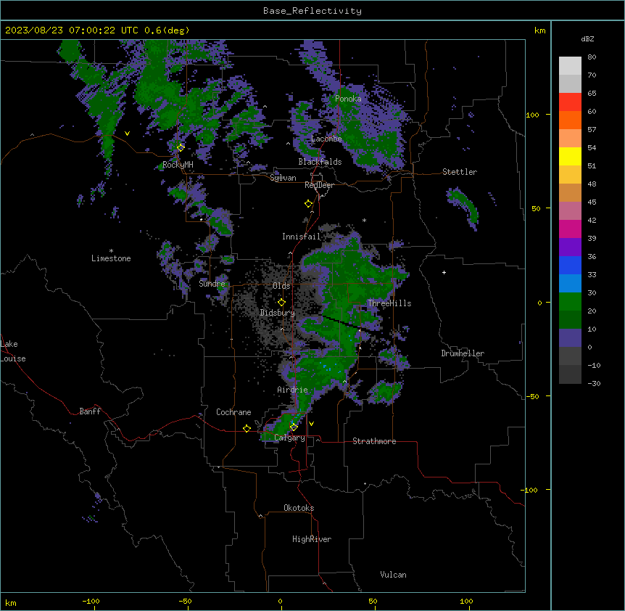This screenshot has width=625, height=611.
Task: Click the Lacombe city label
Action: [326, 139]
